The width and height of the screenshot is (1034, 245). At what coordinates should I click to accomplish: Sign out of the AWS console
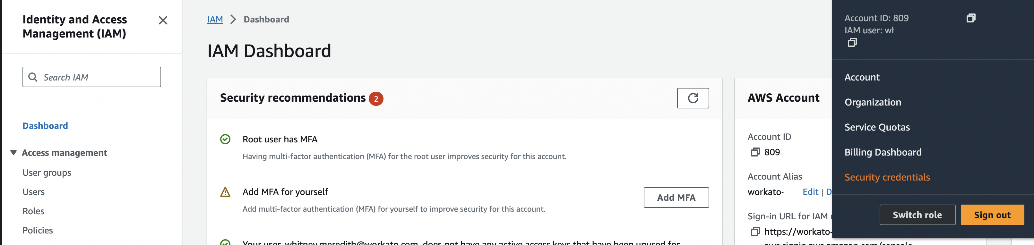click(992, 215)
